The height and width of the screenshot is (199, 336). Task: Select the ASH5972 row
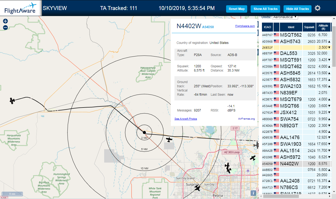click(296, 157)
